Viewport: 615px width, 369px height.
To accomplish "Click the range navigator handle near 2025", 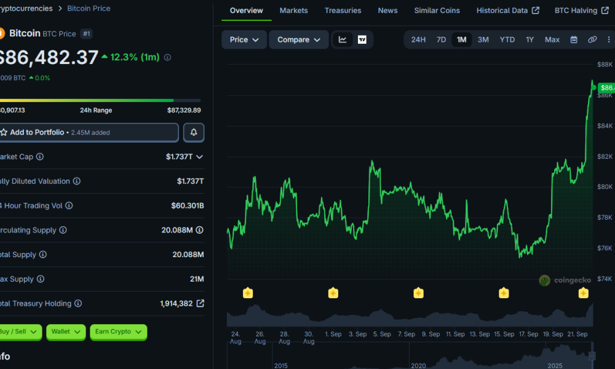I will click(592, 355).
